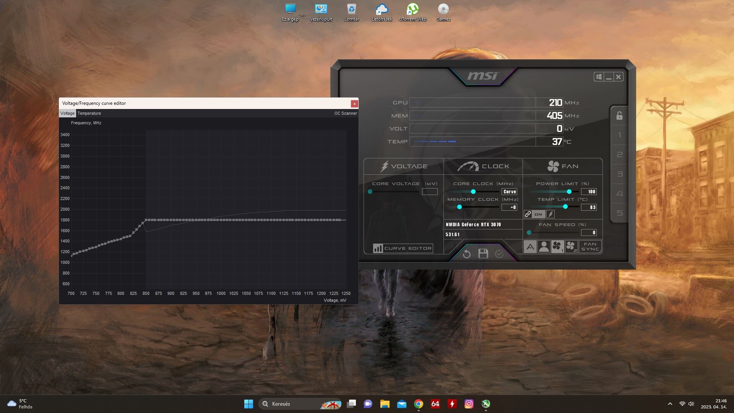The height and width of the screenshot is (413, 734).
Task: Click the NVIDIA GeForce RTX 3070 GPU label
Action: pos(473,224)
